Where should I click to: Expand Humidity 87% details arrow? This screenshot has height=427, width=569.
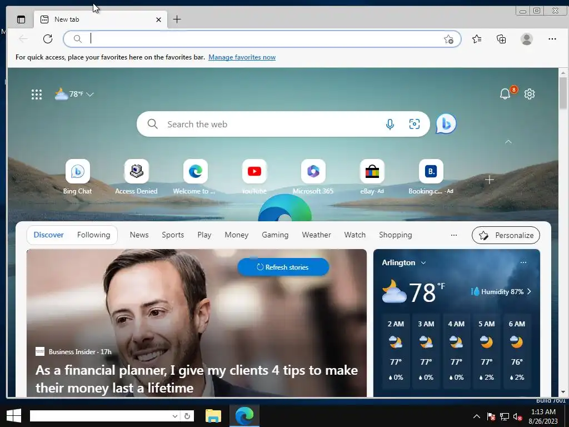point(529,291)
